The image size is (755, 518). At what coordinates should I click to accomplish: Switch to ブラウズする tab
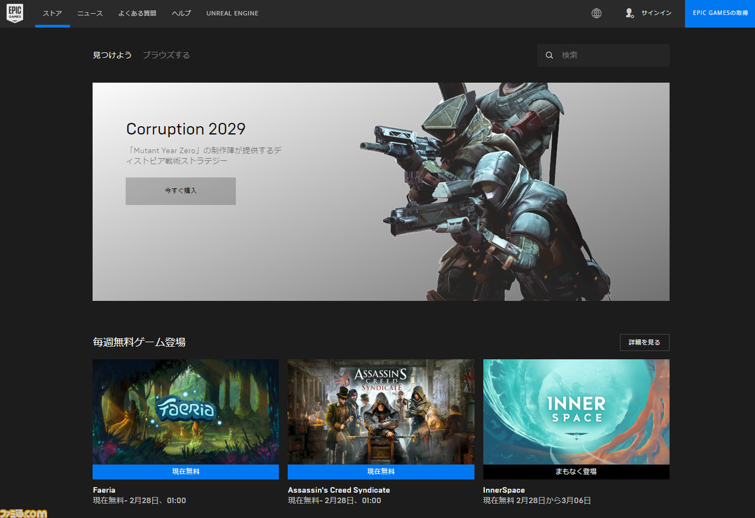point(166,55)
